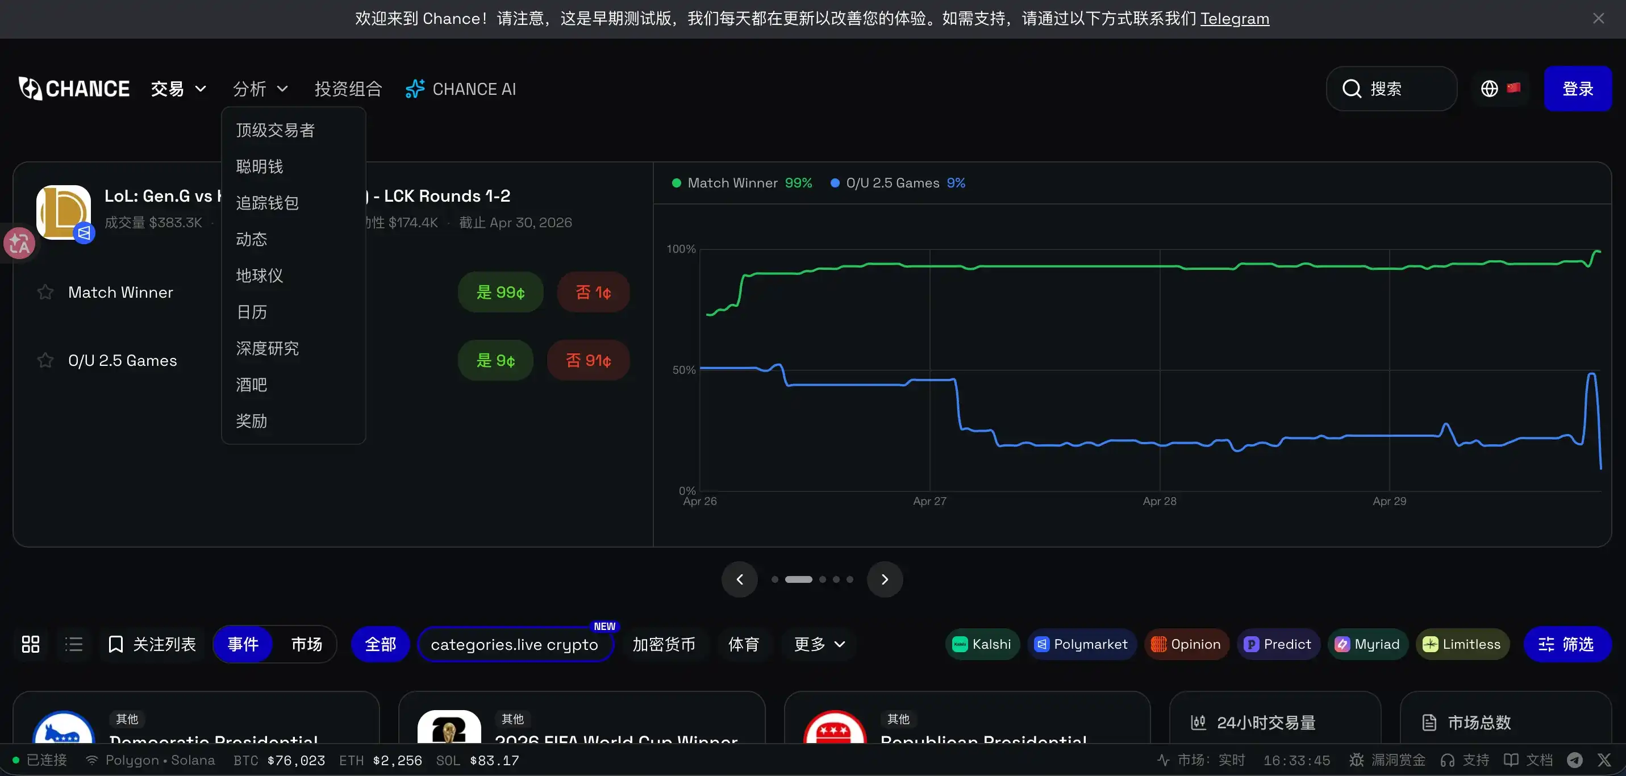
Task: Select 顶级交易者 menu entry
Action: 294,130
